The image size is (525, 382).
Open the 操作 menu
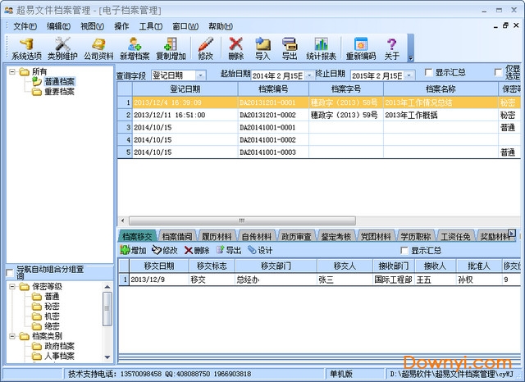[121, 26]
